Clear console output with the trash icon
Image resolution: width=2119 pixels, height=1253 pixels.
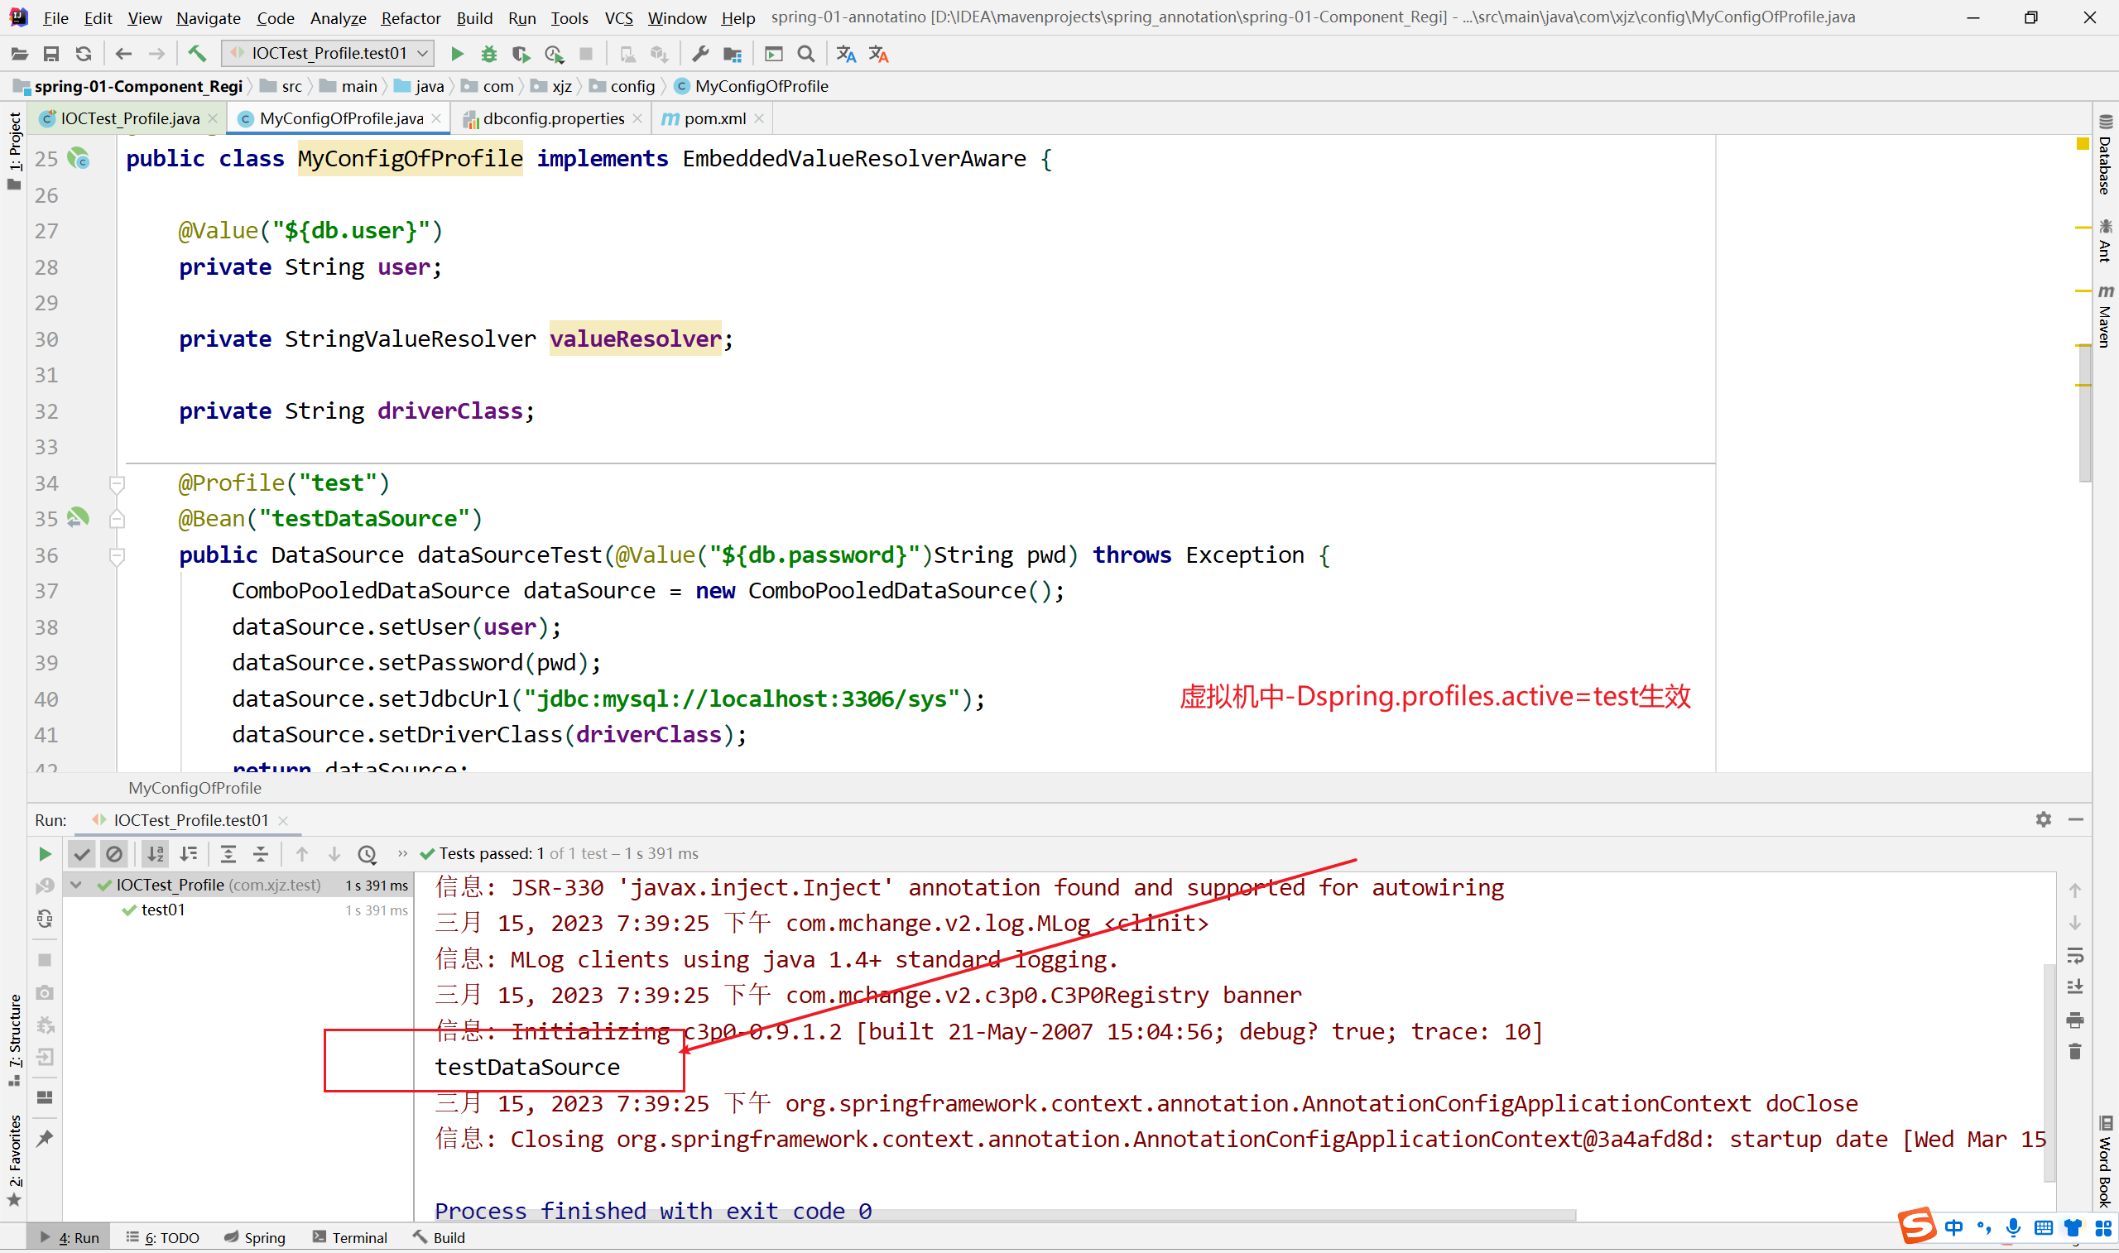tap(2075, 1051)
